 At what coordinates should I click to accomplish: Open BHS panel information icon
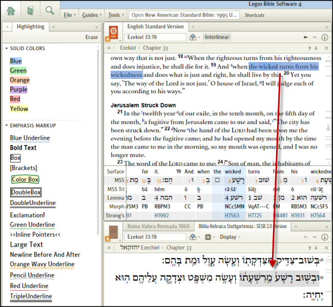pos(324,237)
